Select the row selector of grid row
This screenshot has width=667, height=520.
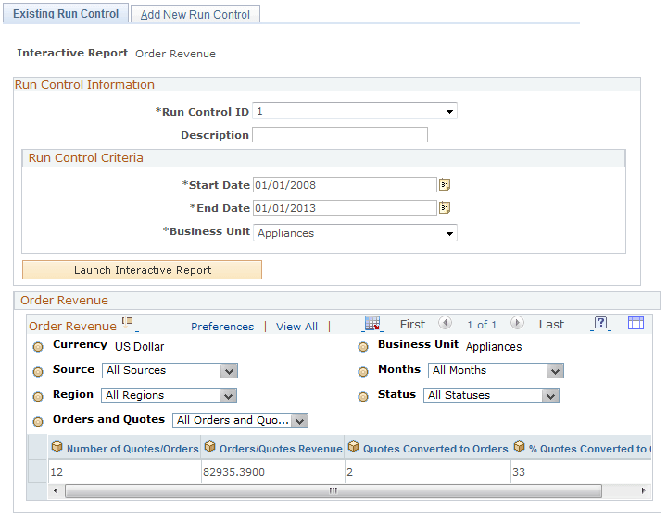[x=37, y=471]
